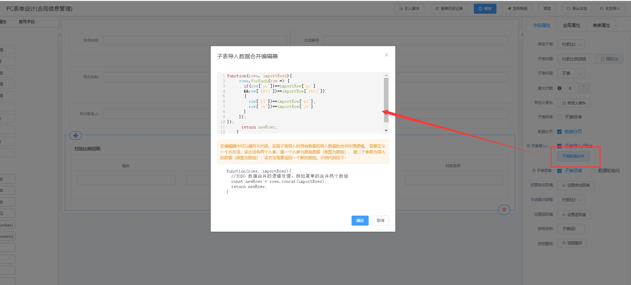Click the 导出本地 export button

(577, 9)
